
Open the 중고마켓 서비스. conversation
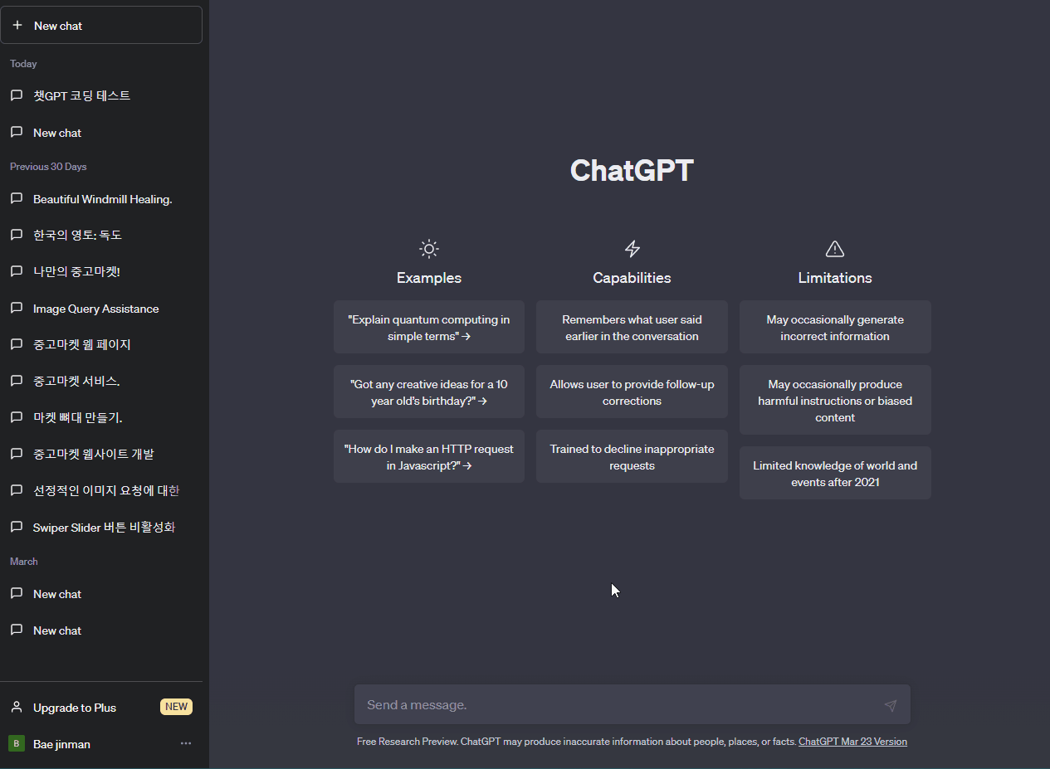pyautogui.click(x=101, y=381)
